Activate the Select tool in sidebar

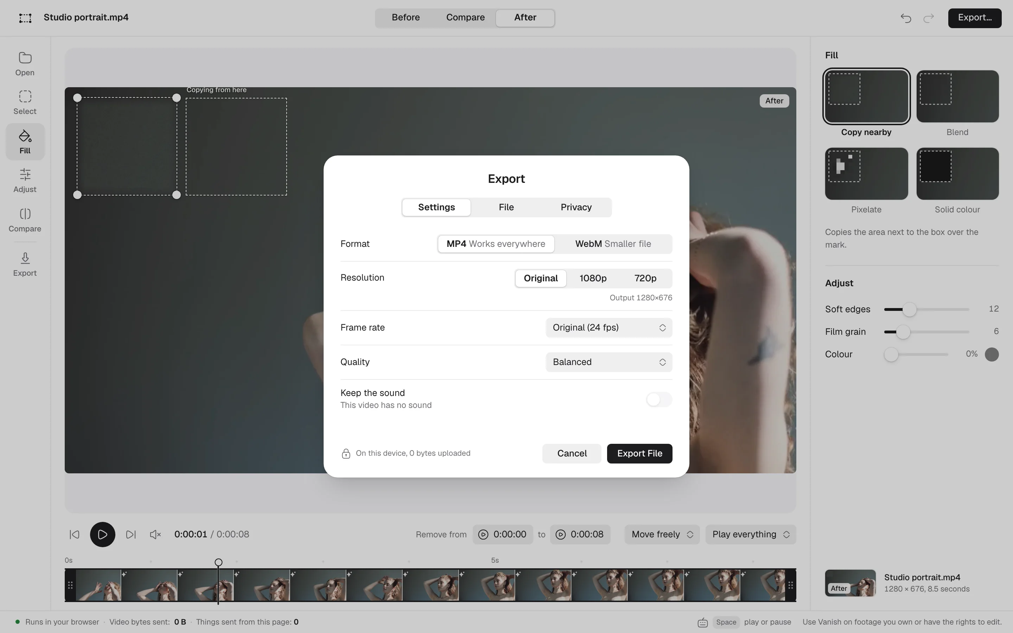coord(25,102)
